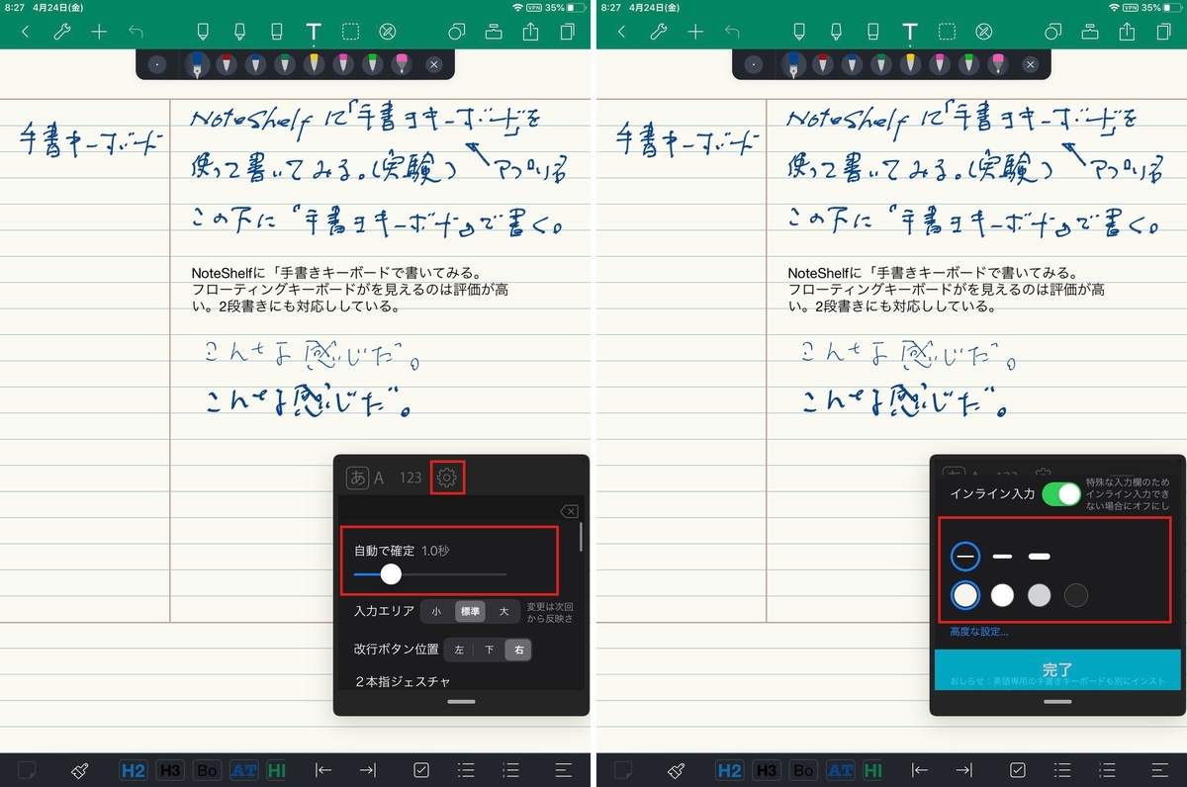
Task: Select the thickest stroke width option
Action: 1039,556
